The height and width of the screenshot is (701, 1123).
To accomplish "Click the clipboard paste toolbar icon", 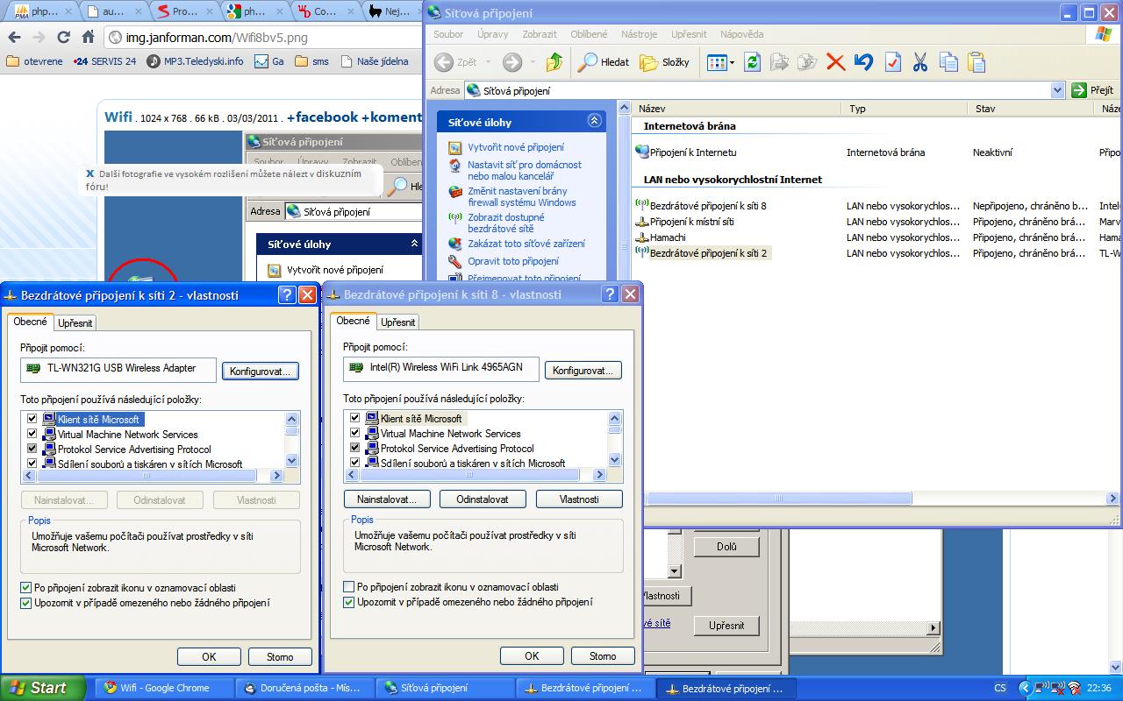I will 976,62.
